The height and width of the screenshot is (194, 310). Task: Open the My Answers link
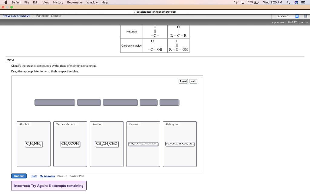47,176
